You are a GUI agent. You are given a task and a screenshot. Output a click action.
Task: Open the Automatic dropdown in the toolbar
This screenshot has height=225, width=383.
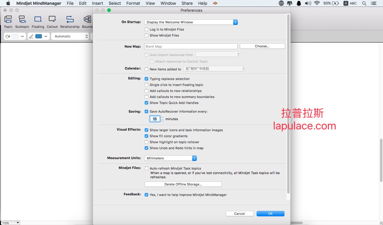click(x=70, y=36)
